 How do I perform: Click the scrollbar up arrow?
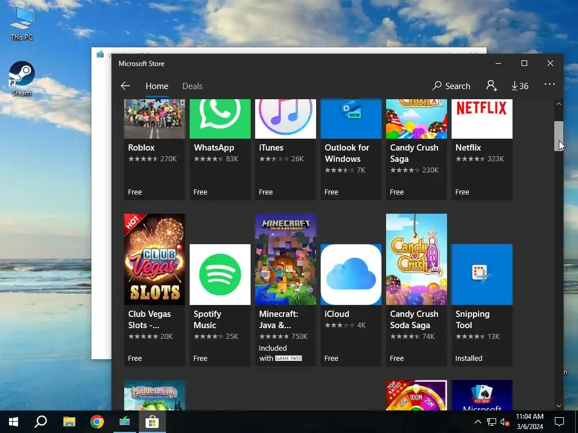[559, 104]
